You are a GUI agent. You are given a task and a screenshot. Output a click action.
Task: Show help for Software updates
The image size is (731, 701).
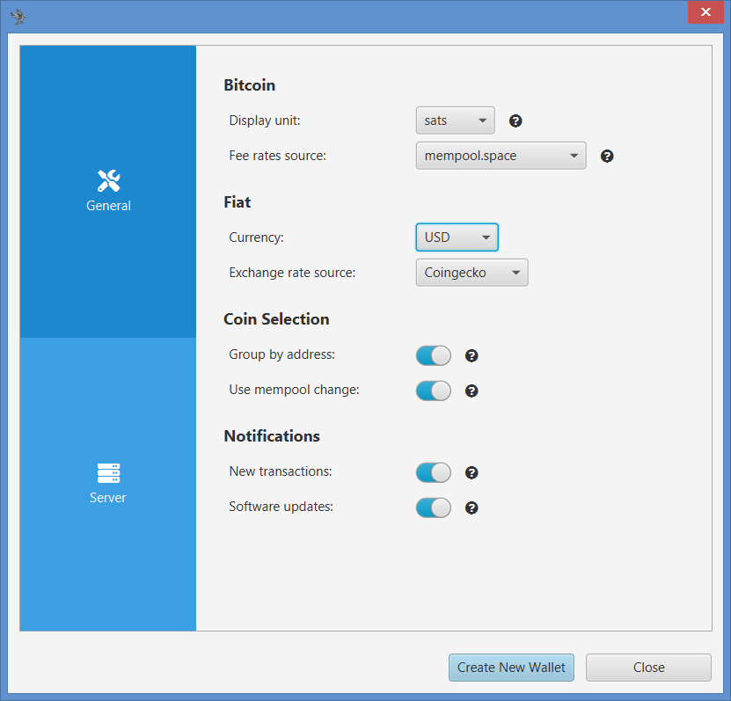pos(471,507)
